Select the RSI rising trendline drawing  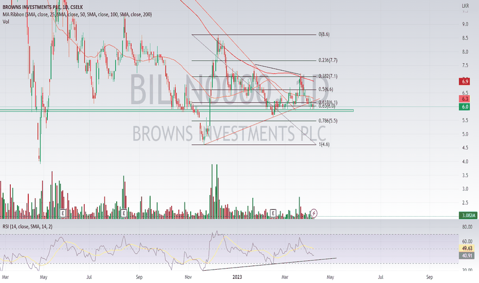click(269, 264)
